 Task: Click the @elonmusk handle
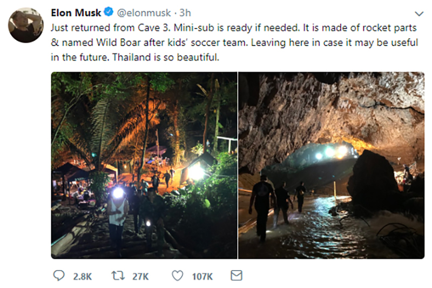(x=144, y=12)
